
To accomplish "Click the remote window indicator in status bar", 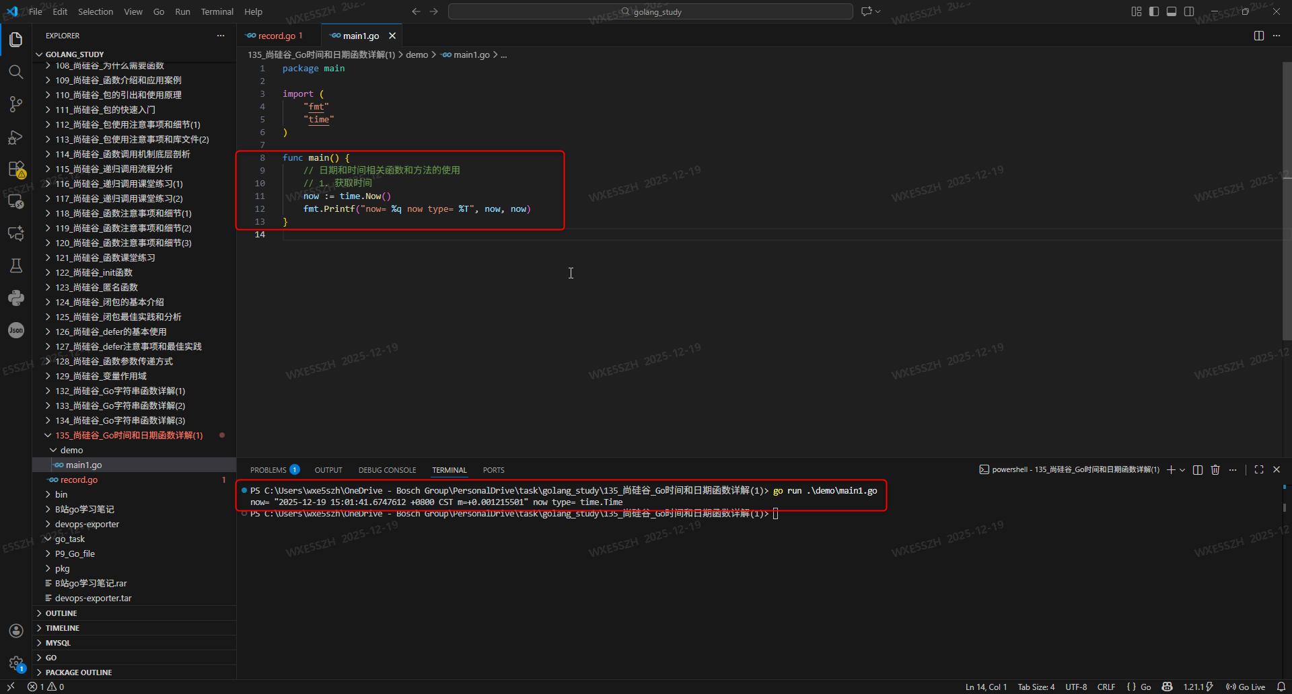I will [11, 687].
